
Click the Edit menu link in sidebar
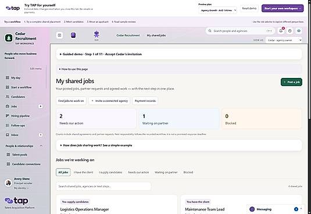(36, 69)
